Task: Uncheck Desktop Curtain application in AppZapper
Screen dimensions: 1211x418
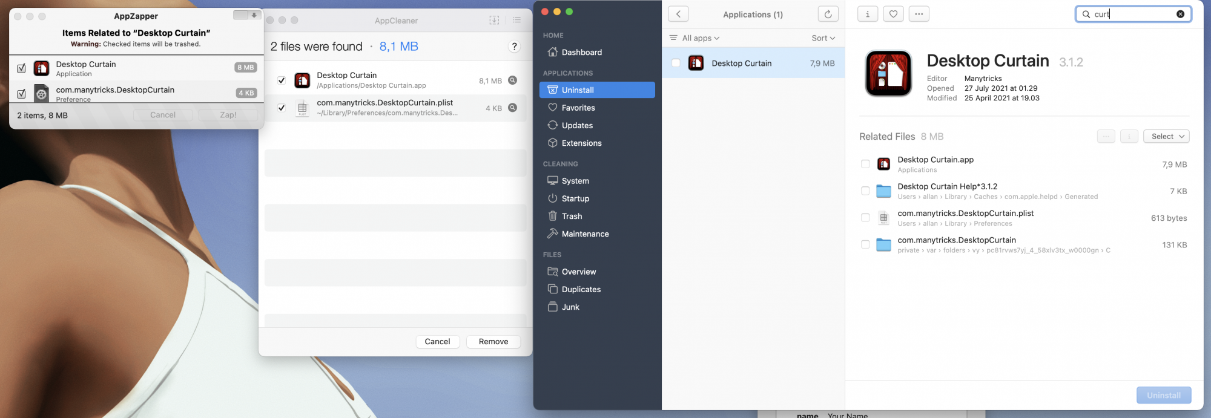Action: tap(21, 68)
